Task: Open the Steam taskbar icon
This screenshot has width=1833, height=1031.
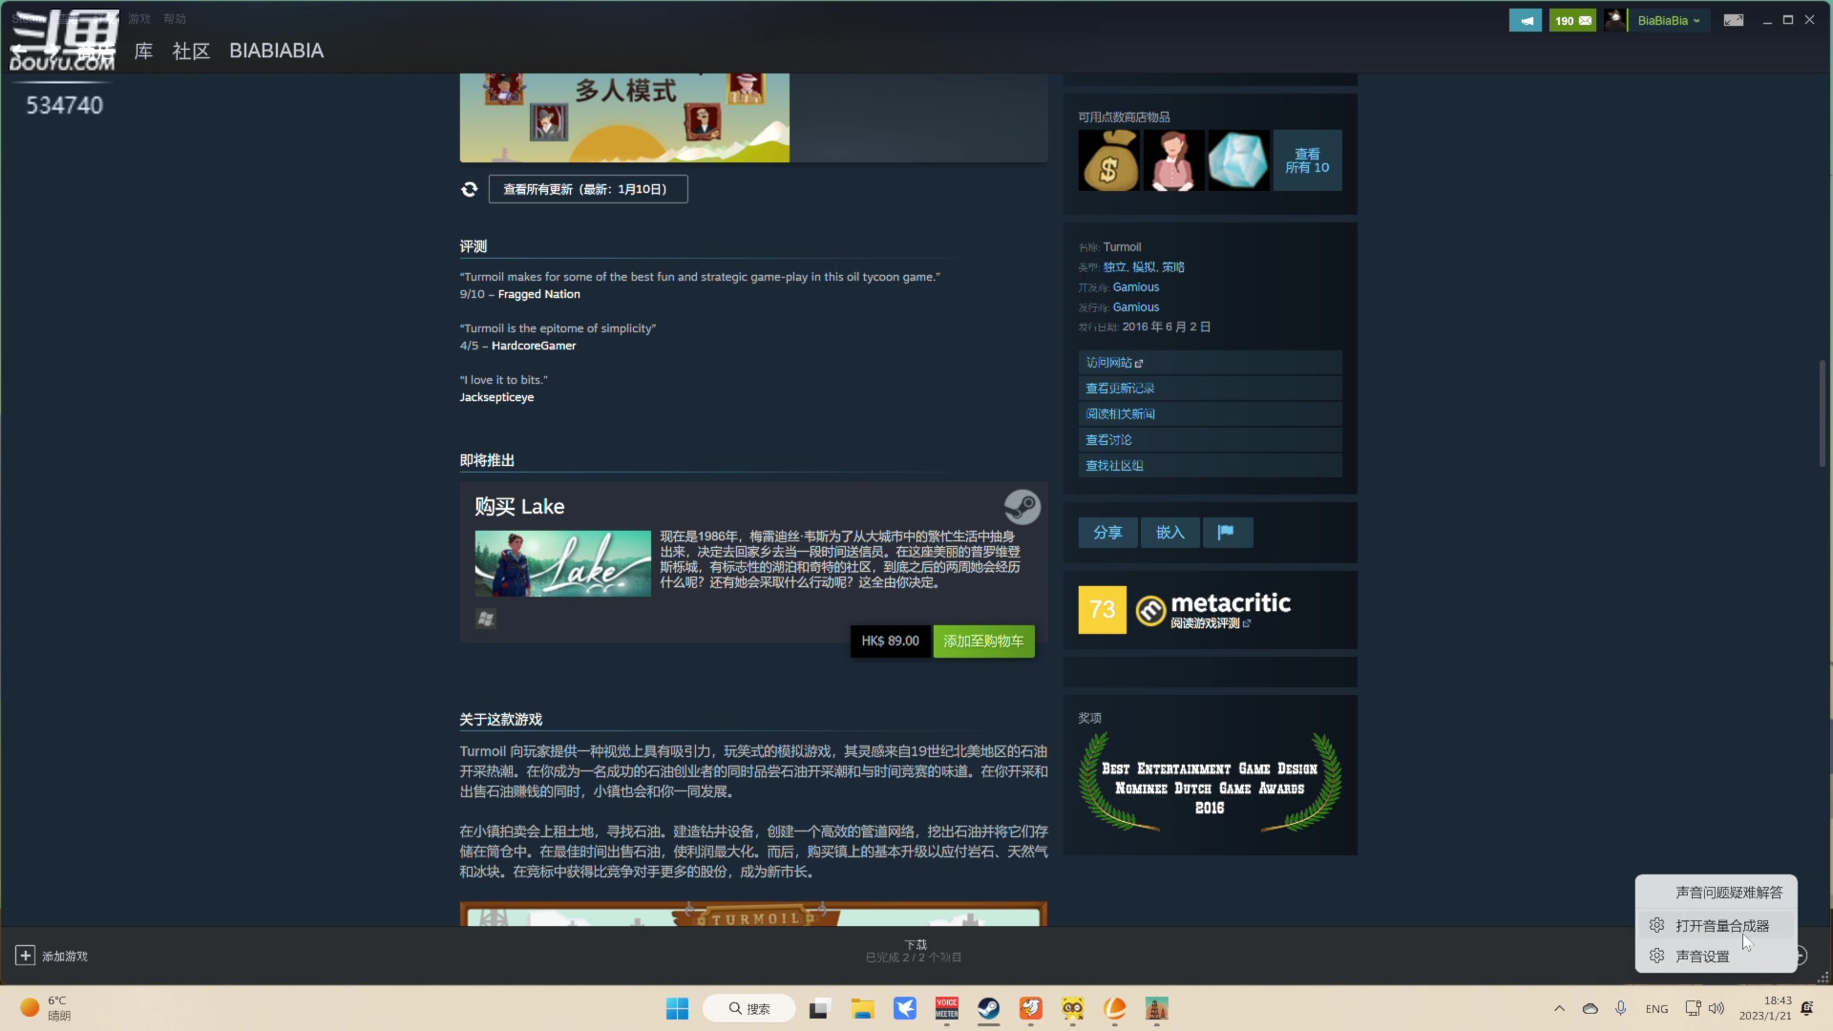Action: tap(988, 1008)
